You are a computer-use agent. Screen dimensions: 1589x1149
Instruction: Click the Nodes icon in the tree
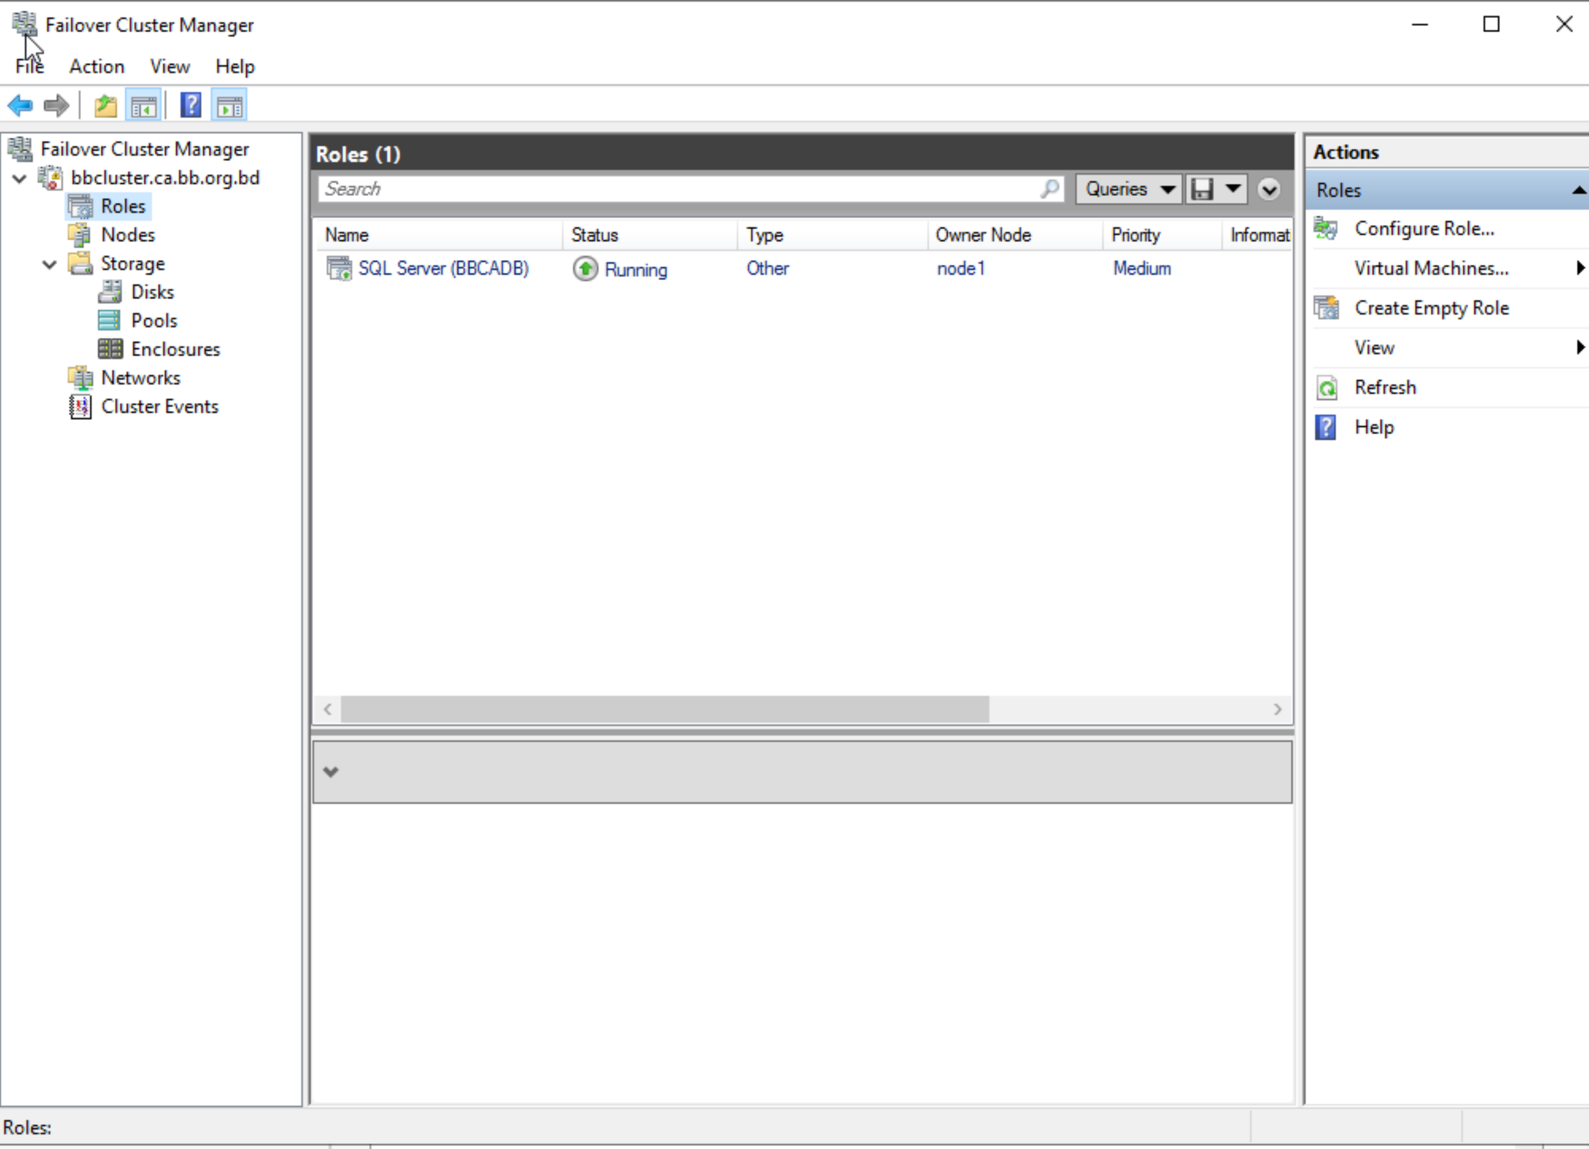(x=79, y=235)
